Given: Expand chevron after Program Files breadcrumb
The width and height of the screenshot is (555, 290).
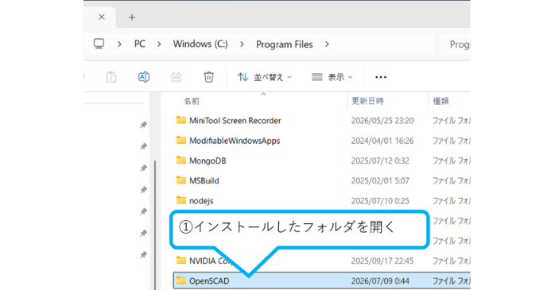Looking at the screenshot, I should [327, 44].
